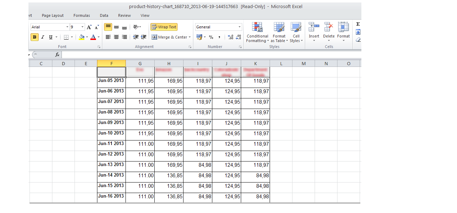
Task: Click Merge & Center
Action: coord(169,37)
